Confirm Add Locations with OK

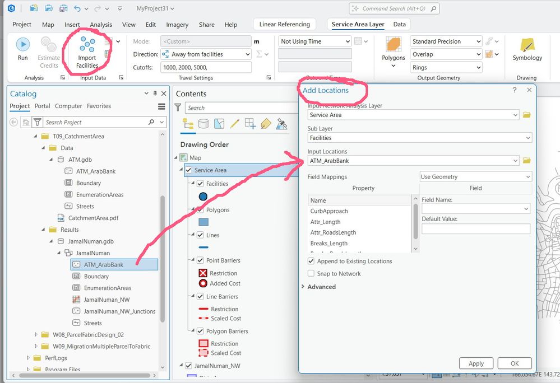(x=514, y=363)
